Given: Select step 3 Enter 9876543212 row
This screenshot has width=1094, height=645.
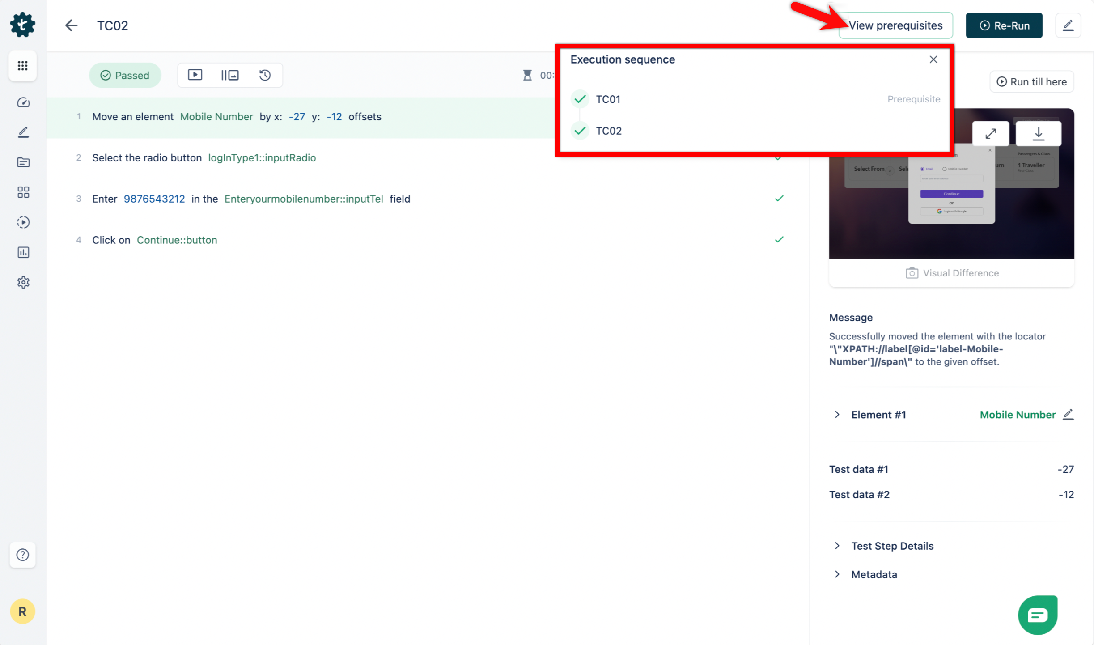Looking at the screenshot, I should click(x=250, y=199).
